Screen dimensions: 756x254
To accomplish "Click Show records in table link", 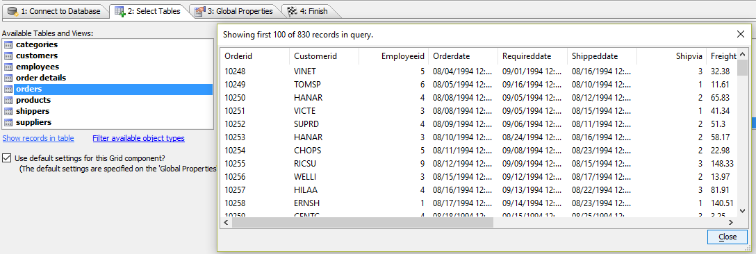I will tap(39, 138).
